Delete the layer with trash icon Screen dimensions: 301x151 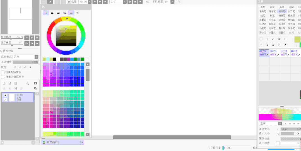point(21,89)
